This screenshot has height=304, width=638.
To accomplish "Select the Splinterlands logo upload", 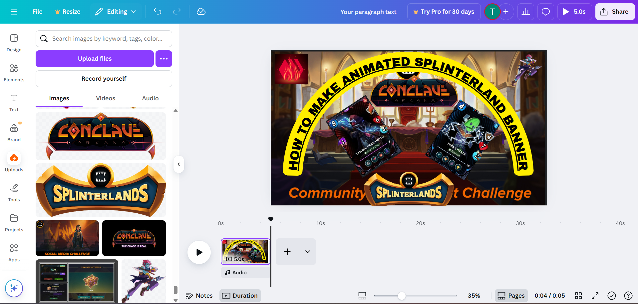I will tap(101, 190).
